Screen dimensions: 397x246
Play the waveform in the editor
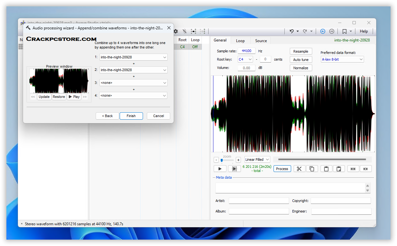pyautogui.click(x=220, y=169)
